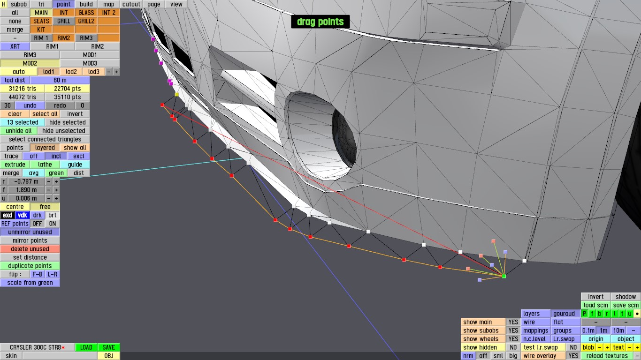Set grid size to 10m
641x360 pixels.
[x=618, y=330]
